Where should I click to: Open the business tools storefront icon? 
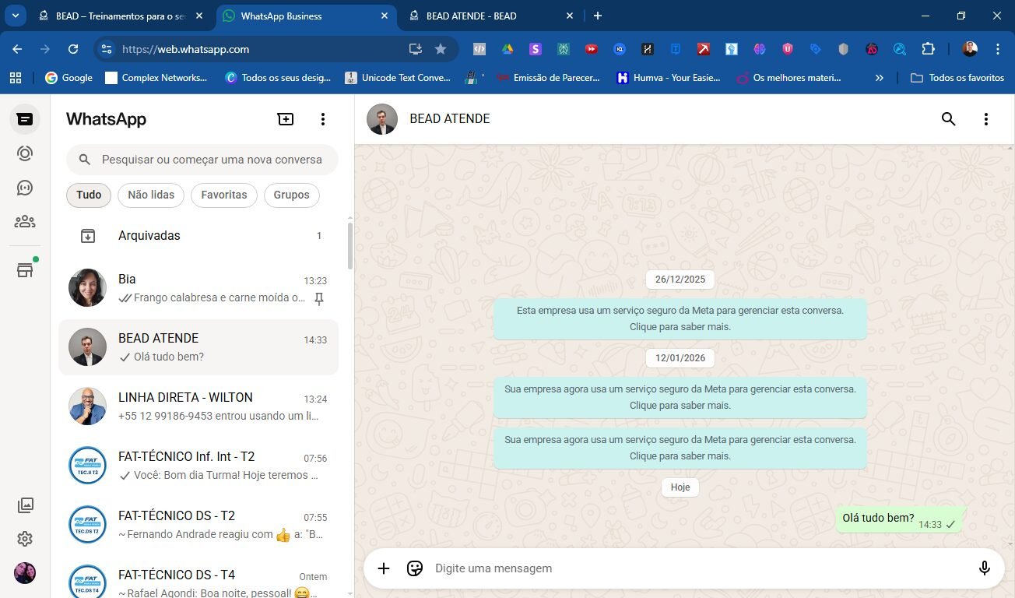tap(25, 270)
